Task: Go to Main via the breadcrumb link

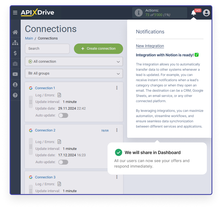Action: (x=29, y=38)
